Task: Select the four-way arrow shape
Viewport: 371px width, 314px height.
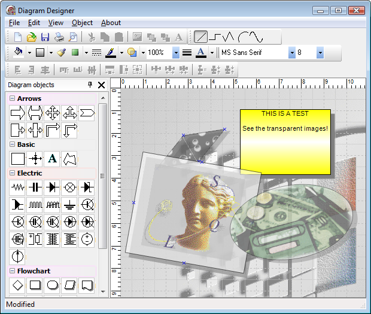Action: point(53,113)
